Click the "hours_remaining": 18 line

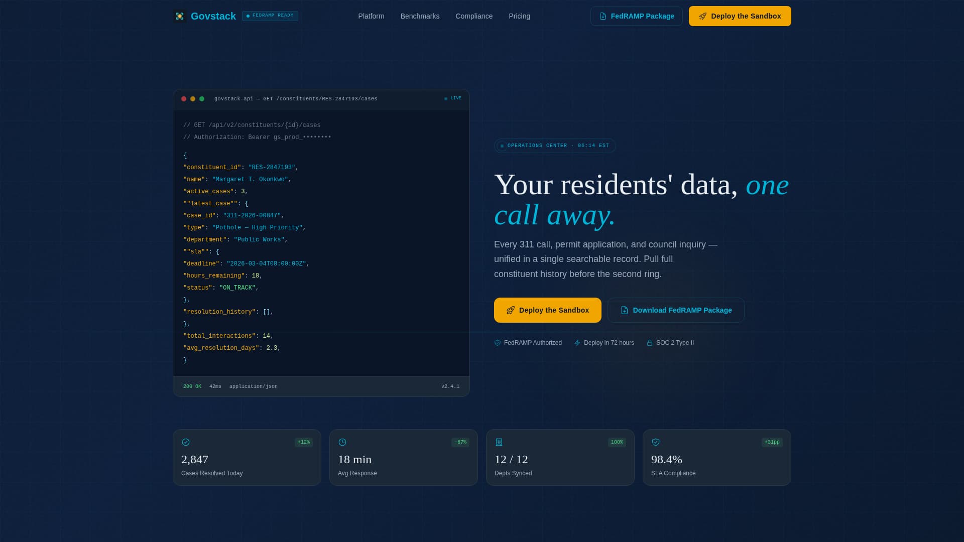[223, 276]
